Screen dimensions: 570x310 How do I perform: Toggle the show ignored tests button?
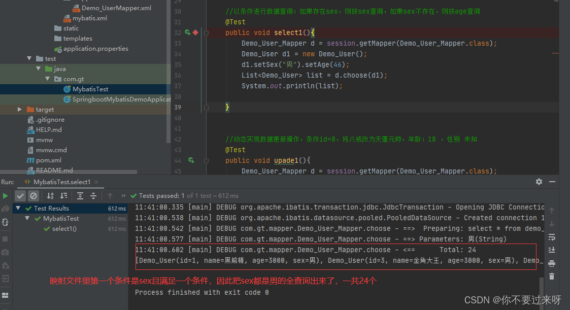pos(33,196)
